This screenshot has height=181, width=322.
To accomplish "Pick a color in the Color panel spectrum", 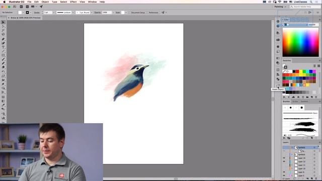I will click(300, 42).
